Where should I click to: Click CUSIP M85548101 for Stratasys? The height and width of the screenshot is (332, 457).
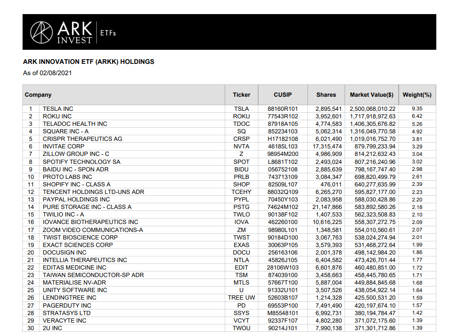283,313
